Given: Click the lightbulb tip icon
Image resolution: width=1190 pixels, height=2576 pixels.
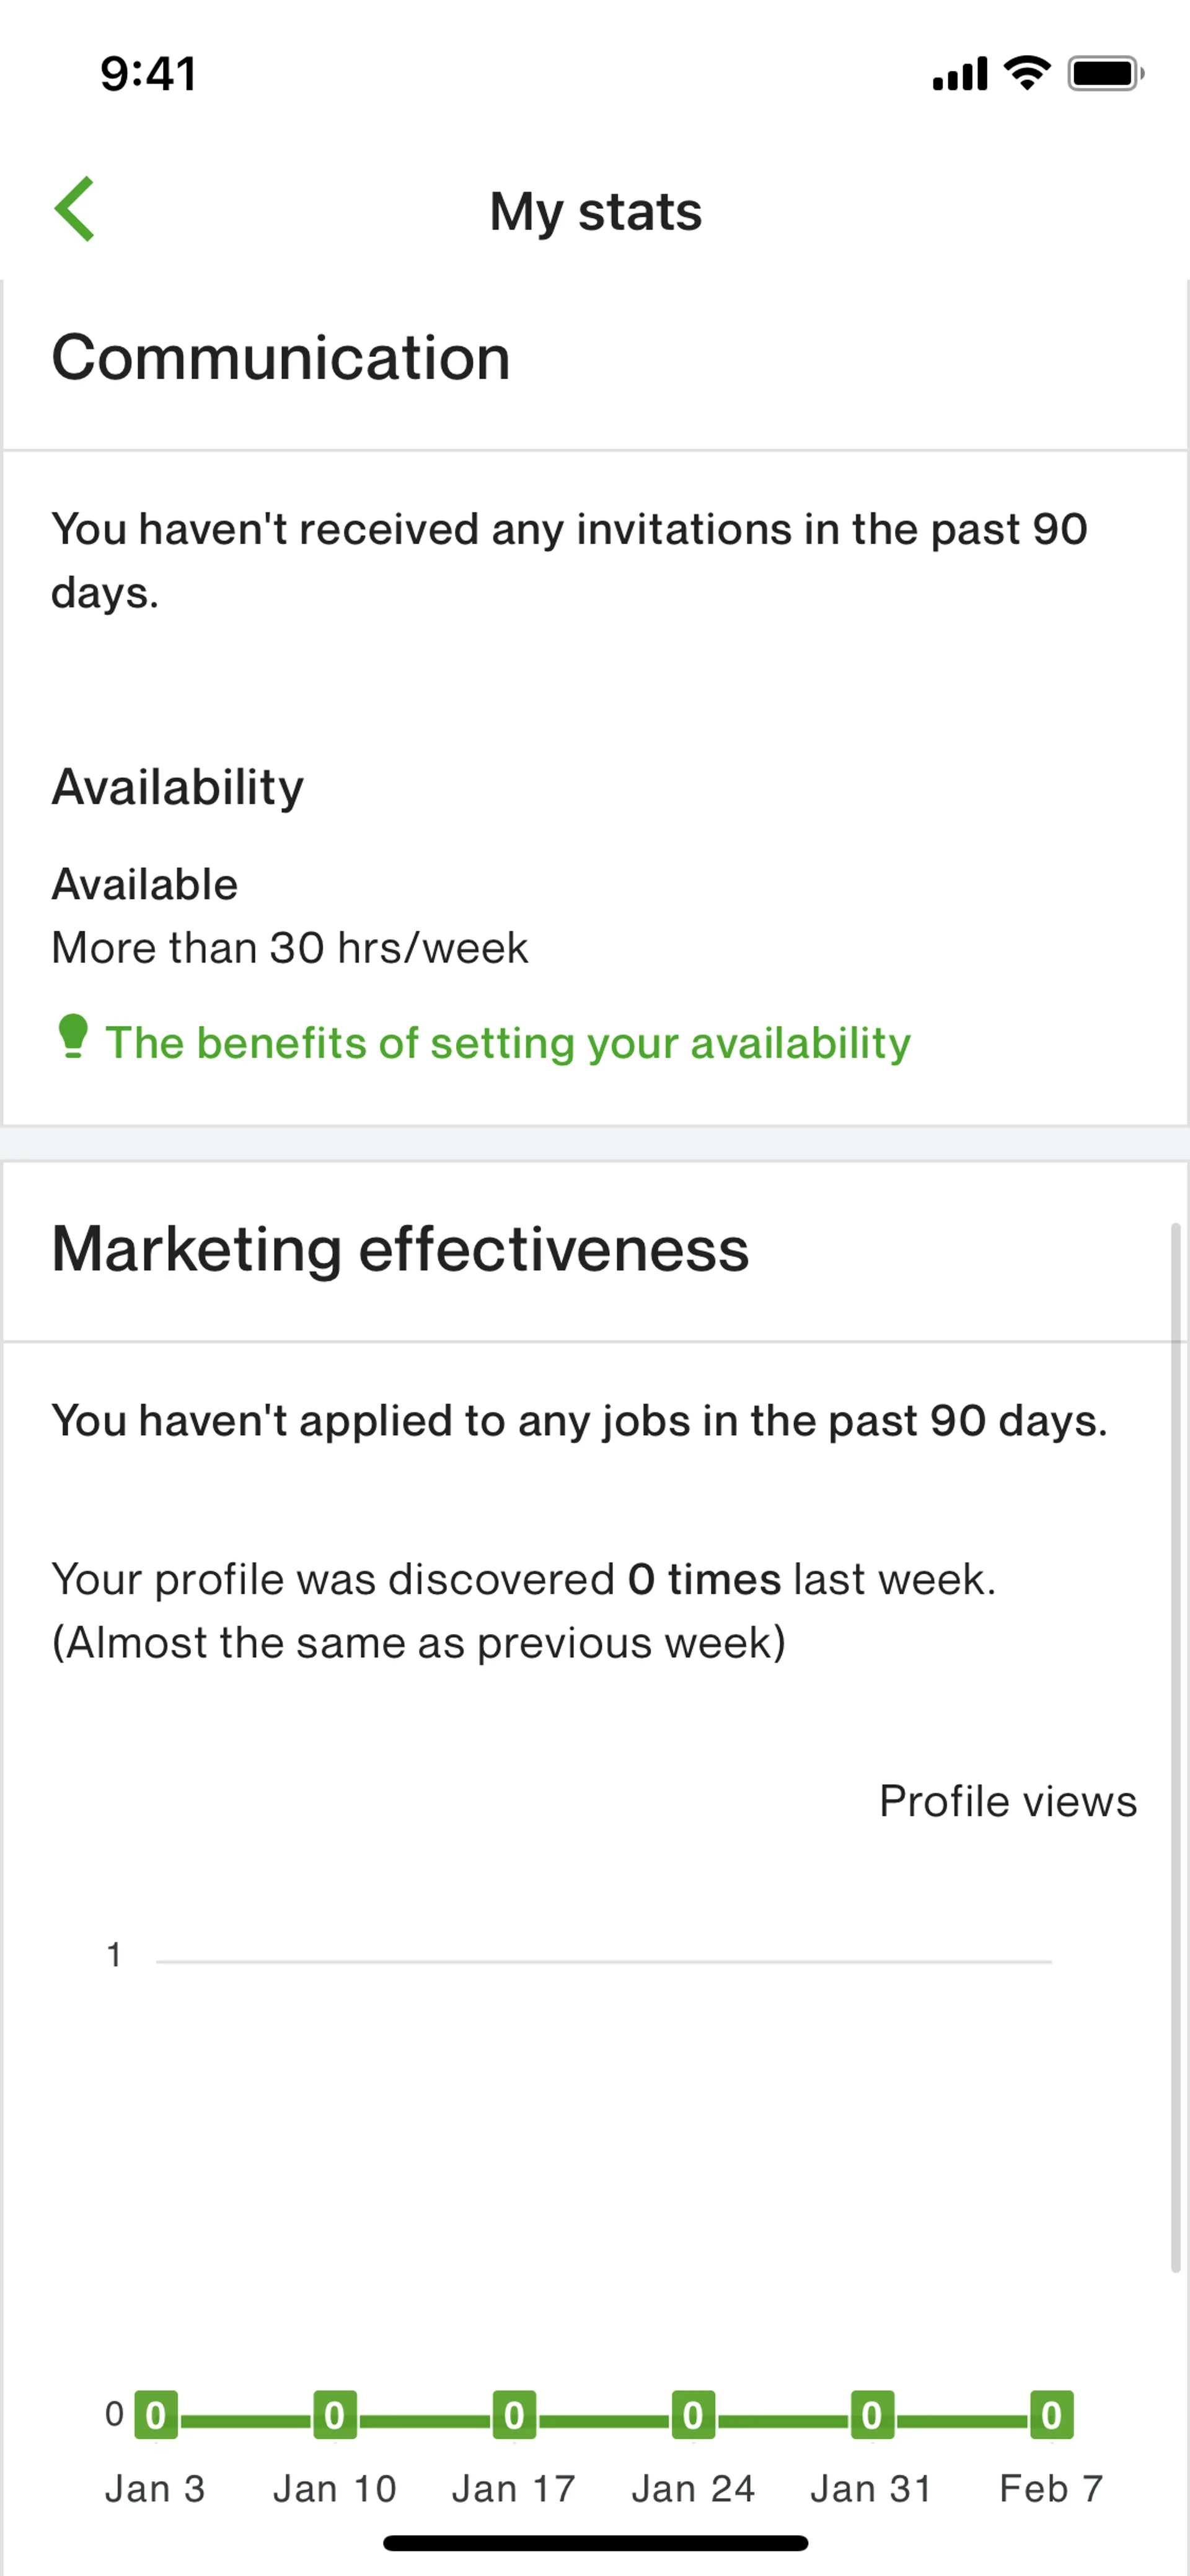Looking at the screenshot, I should pos(73,1036).
